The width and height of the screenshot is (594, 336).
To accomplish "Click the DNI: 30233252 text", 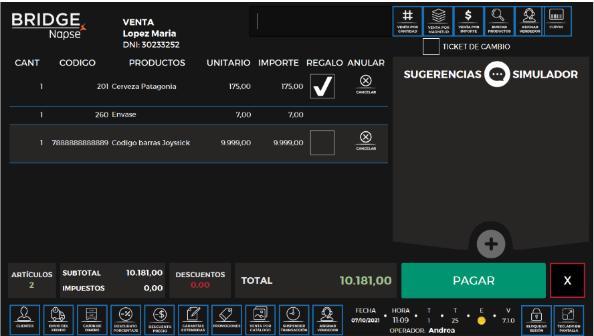I will click(151, 45).
